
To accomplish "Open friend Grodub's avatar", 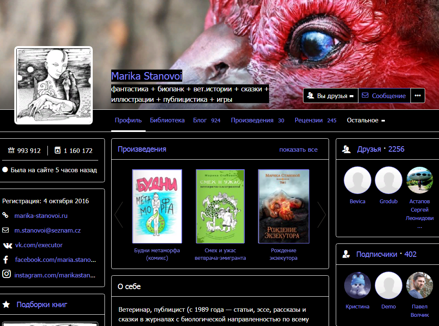I will coord(389,180).
